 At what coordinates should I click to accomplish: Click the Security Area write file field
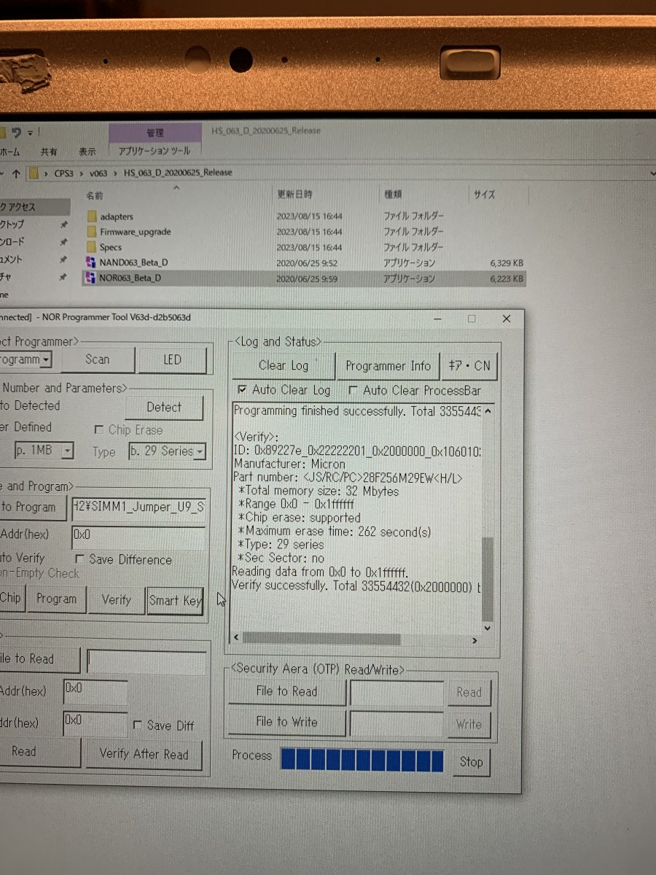[397, 724]
